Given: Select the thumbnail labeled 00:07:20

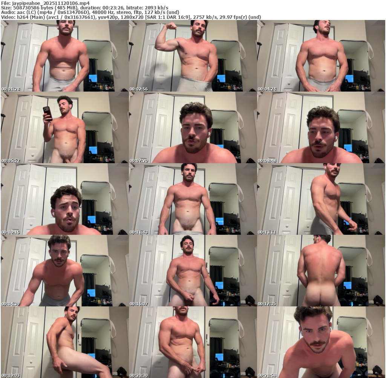Looking at the screenshot, I should point(193,127).
